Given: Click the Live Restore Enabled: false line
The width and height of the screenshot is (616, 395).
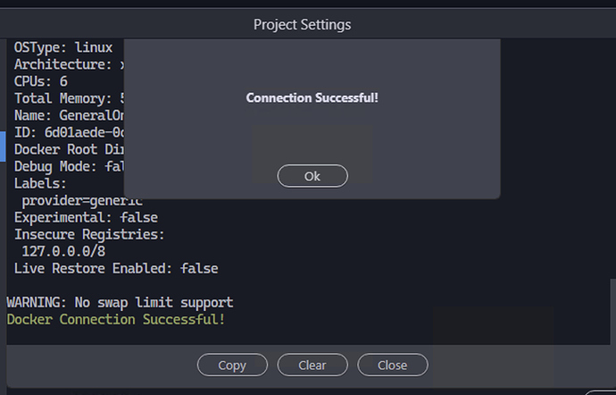Looking at the screenshot, I should pos(116,268).
